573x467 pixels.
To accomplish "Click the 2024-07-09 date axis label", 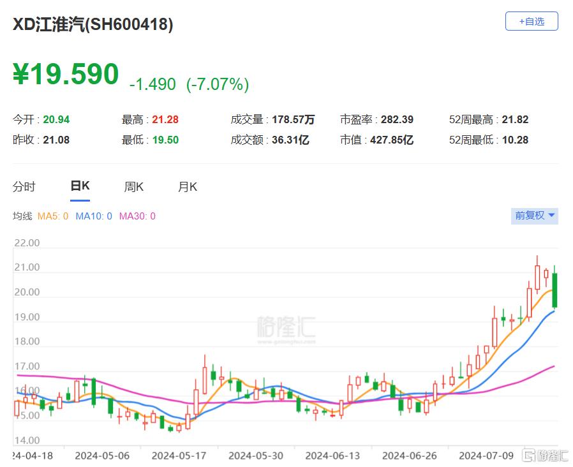I will click(x=486, y=456).
